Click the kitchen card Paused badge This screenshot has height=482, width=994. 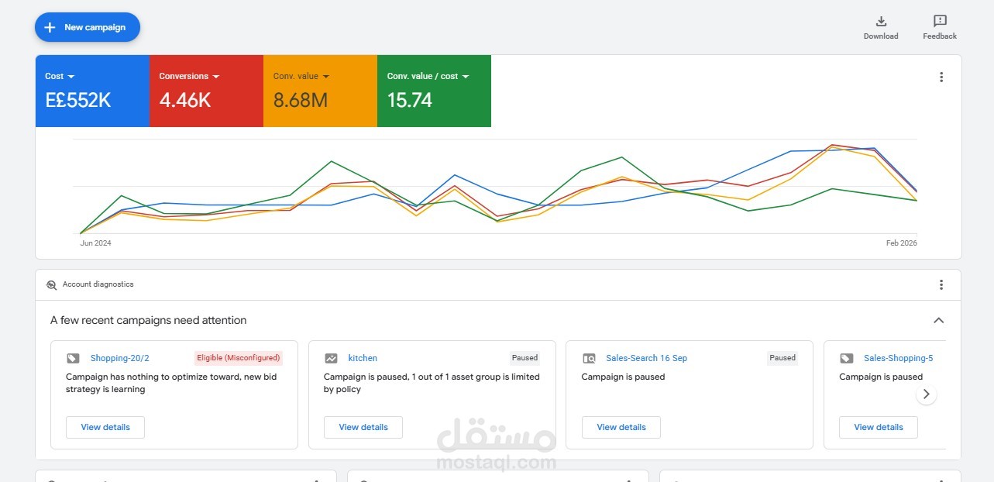(525, 358)
